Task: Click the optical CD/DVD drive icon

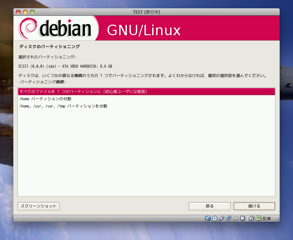Action: 215,218
